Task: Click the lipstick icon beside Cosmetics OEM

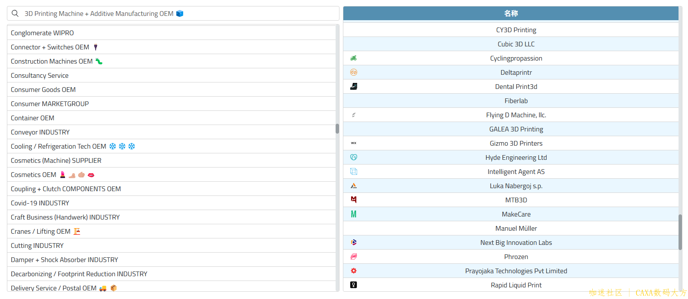Action: pyautogui.click(x=62, y=175)
